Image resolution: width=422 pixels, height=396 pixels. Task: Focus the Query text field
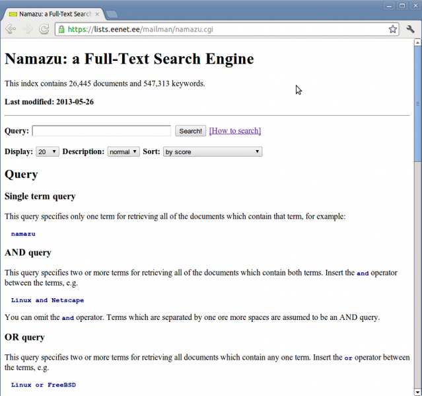coord(101,131)
